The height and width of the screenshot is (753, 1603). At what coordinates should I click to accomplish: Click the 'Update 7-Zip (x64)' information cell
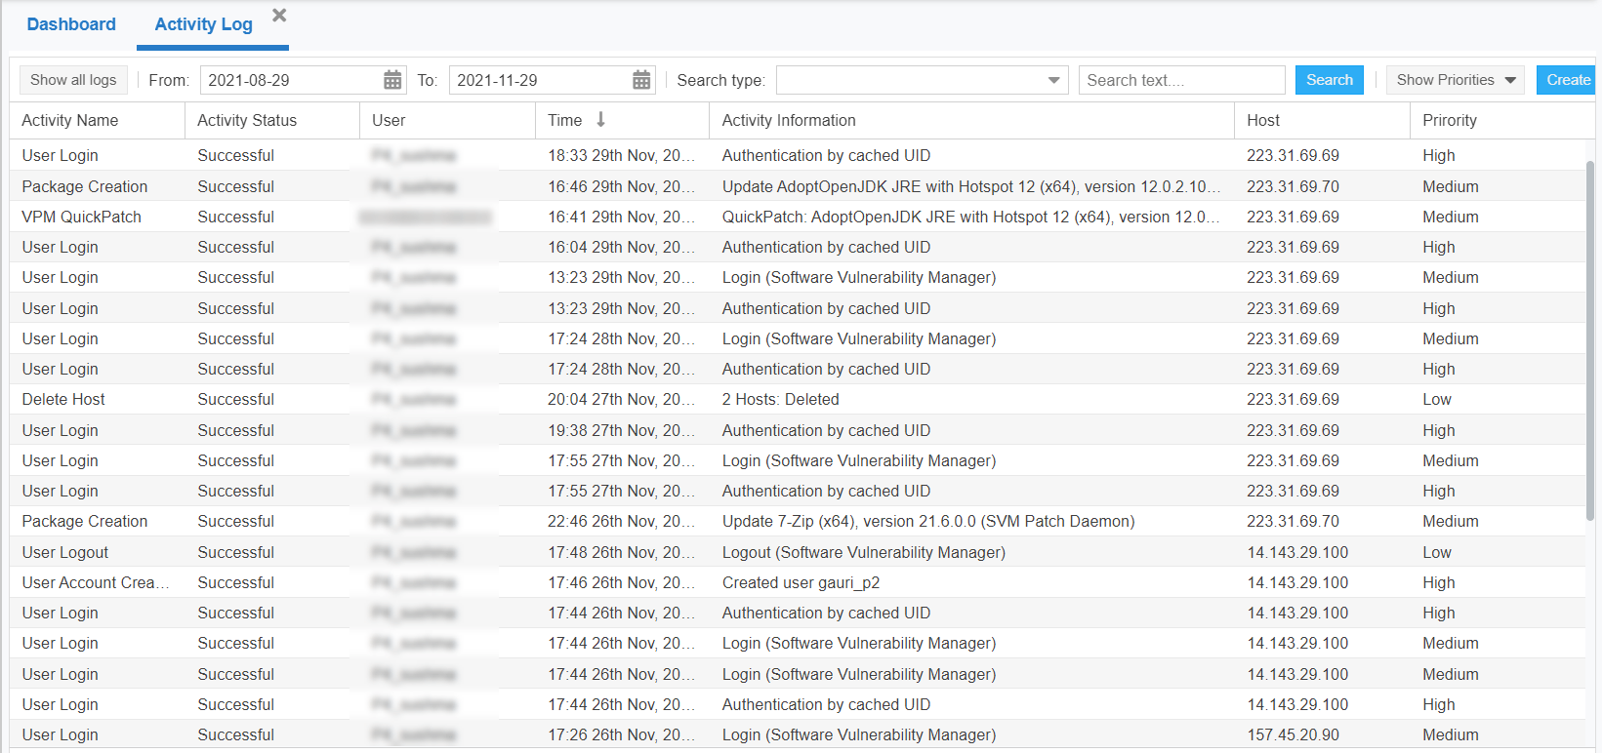pyautogui.click(x=928, y=521)
